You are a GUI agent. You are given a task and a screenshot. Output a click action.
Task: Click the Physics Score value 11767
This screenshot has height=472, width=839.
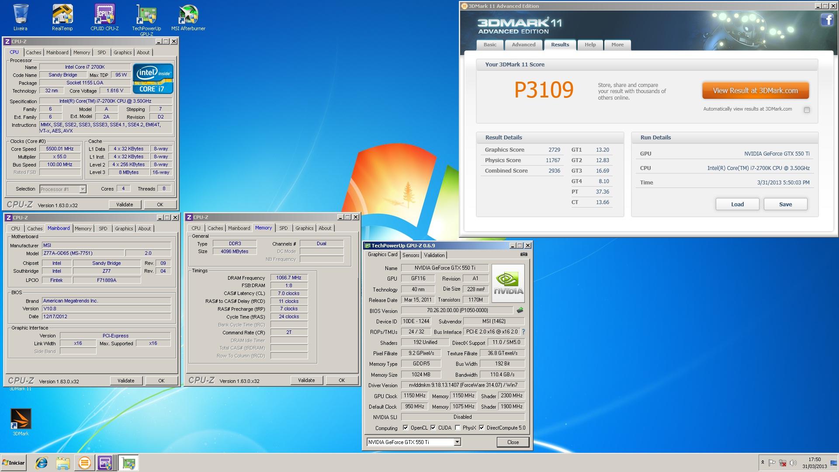click(553, 160)
